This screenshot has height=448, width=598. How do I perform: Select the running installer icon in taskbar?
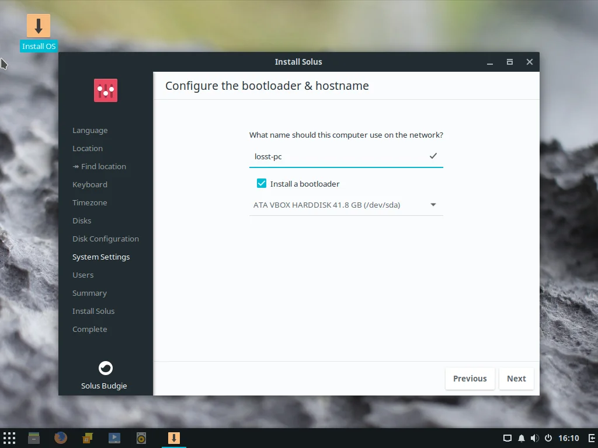click(174, 438)
